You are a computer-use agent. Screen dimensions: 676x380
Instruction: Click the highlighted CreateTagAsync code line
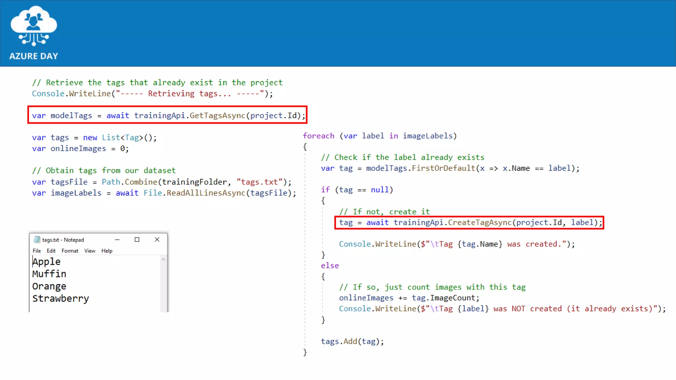[x=469, y=222]
